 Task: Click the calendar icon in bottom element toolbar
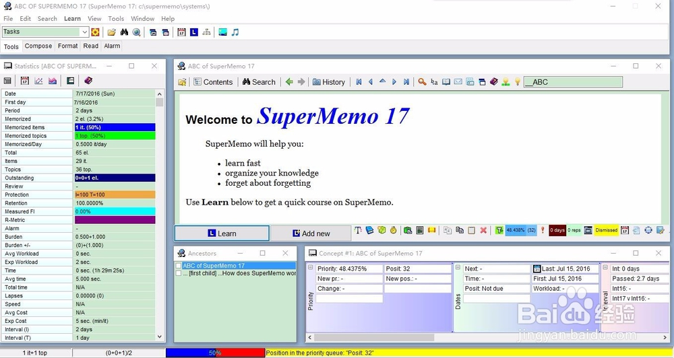[625, 231]
